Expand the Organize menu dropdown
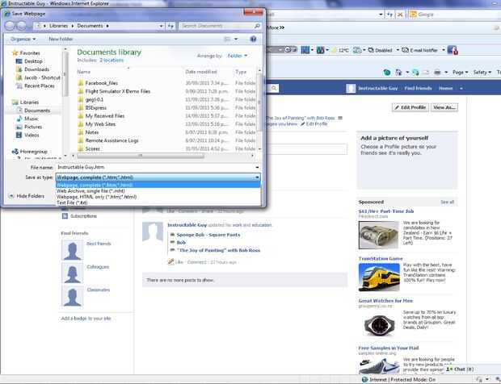 tap(23, 39)
